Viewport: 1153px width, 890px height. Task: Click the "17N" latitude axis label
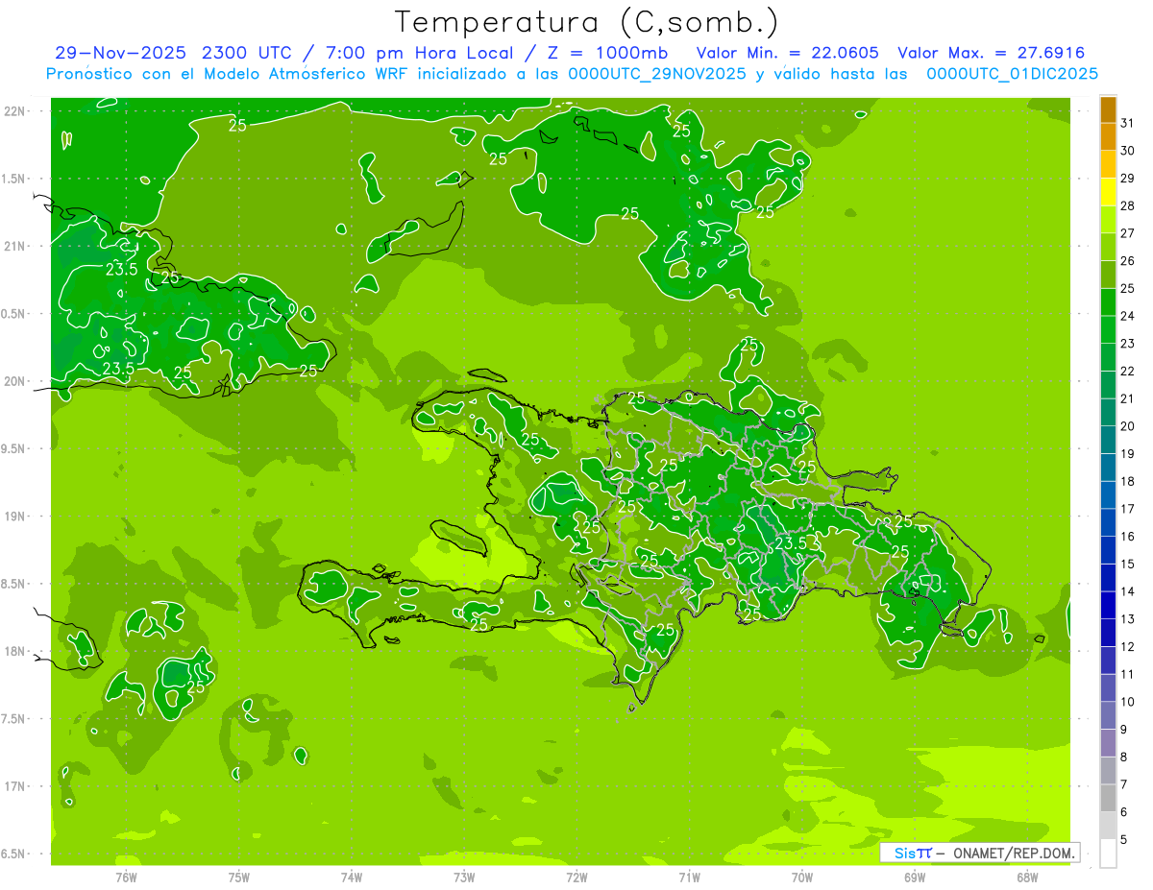(15, 786)
